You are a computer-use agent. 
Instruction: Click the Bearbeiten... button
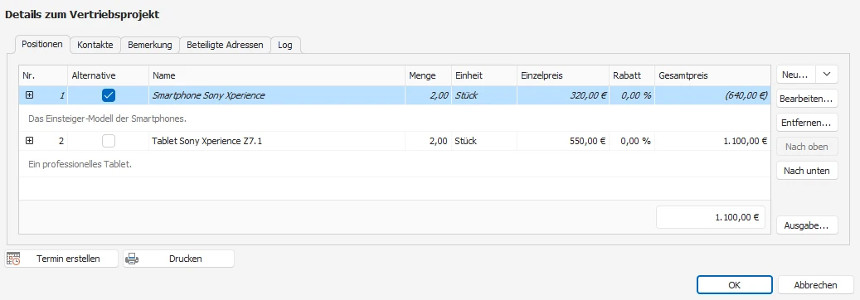pos(808,99)
